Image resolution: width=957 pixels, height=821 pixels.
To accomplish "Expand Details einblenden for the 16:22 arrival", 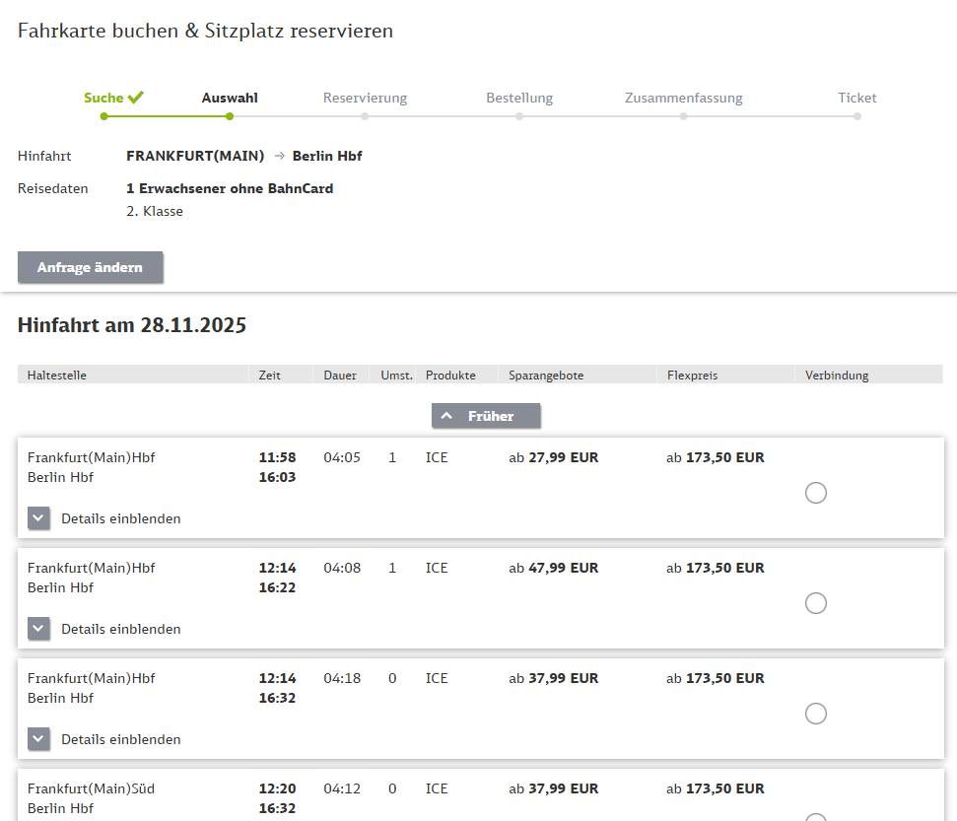I will coord(120,629).
